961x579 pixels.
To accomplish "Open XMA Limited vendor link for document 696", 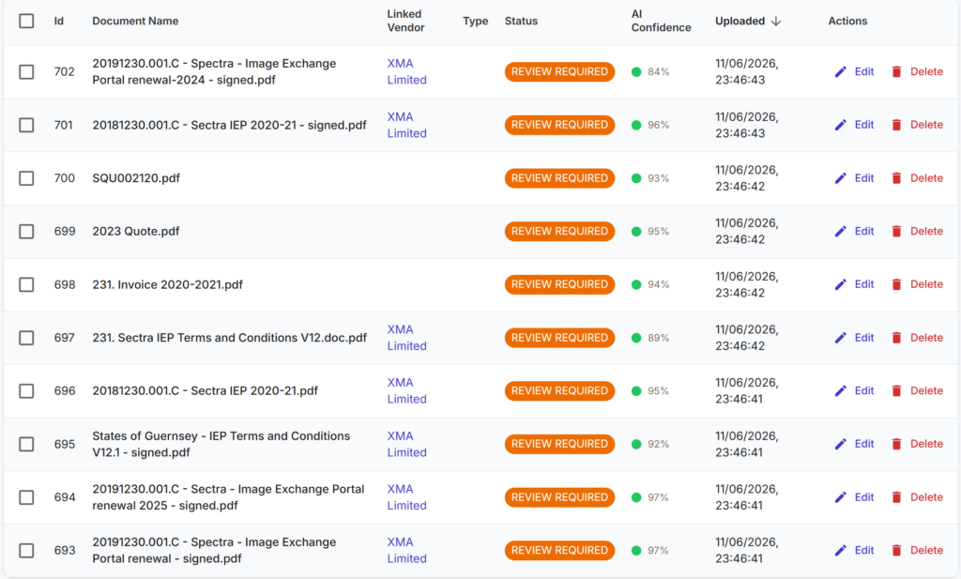I will [406, 391].
